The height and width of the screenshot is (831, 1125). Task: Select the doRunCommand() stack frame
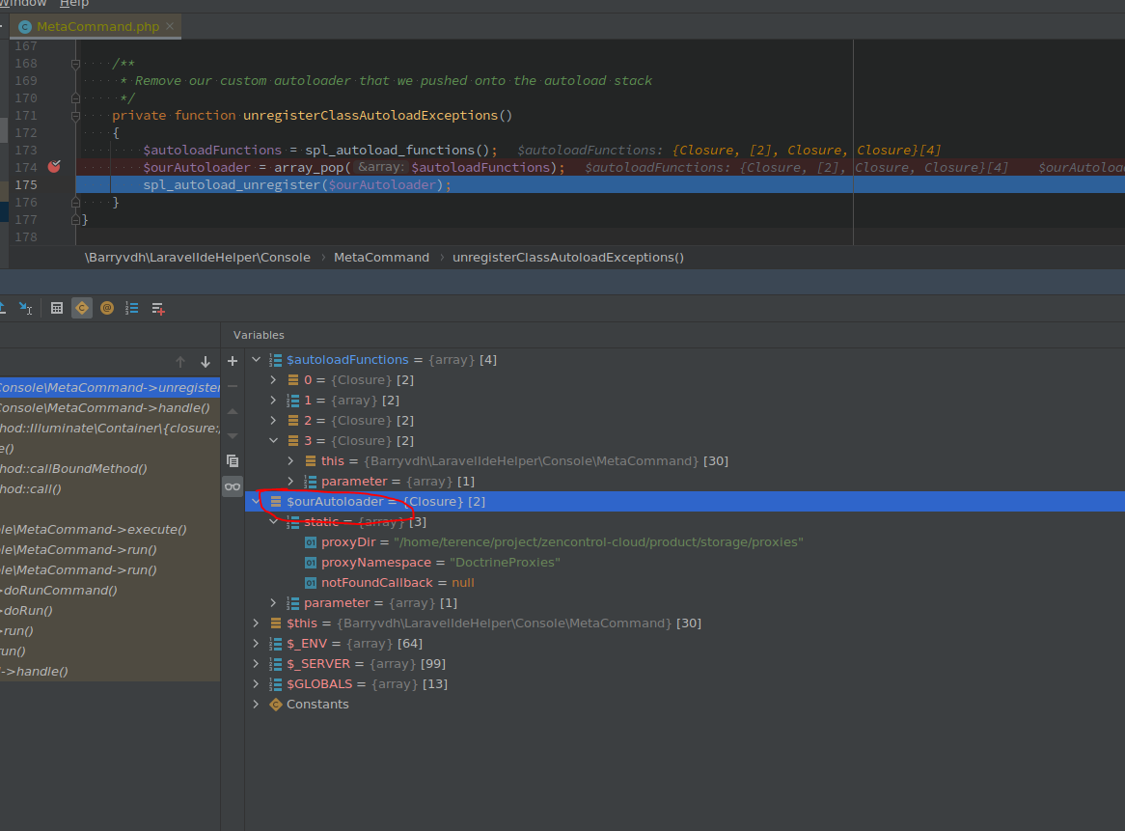click(110, 590)
